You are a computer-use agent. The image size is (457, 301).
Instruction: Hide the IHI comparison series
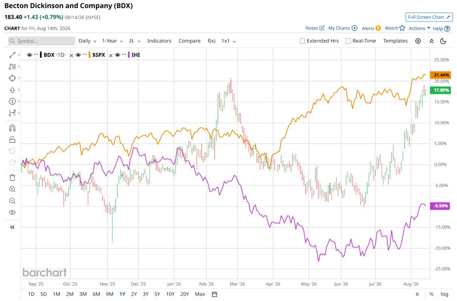pyautogui.click(x=118, y=55)
